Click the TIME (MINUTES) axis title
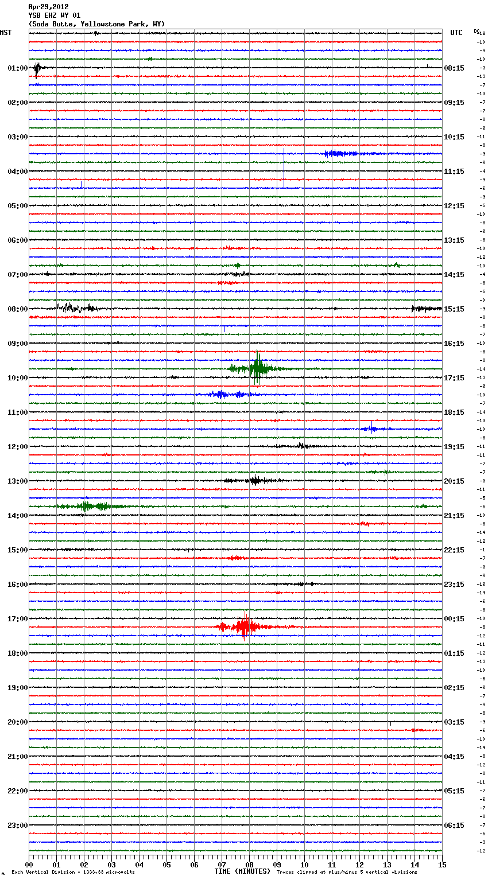This screenshot has width=488, height=880. (x=242, y=871)
